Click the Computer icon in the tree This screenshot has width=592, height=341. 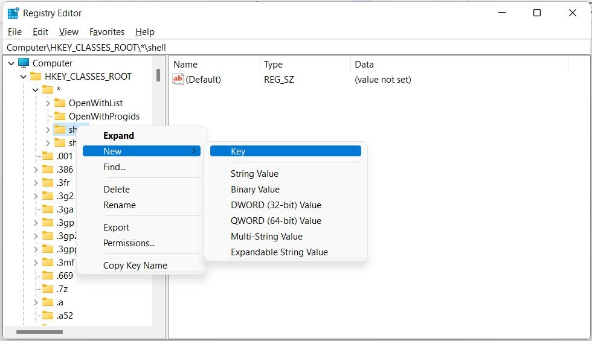coord(24,63)
